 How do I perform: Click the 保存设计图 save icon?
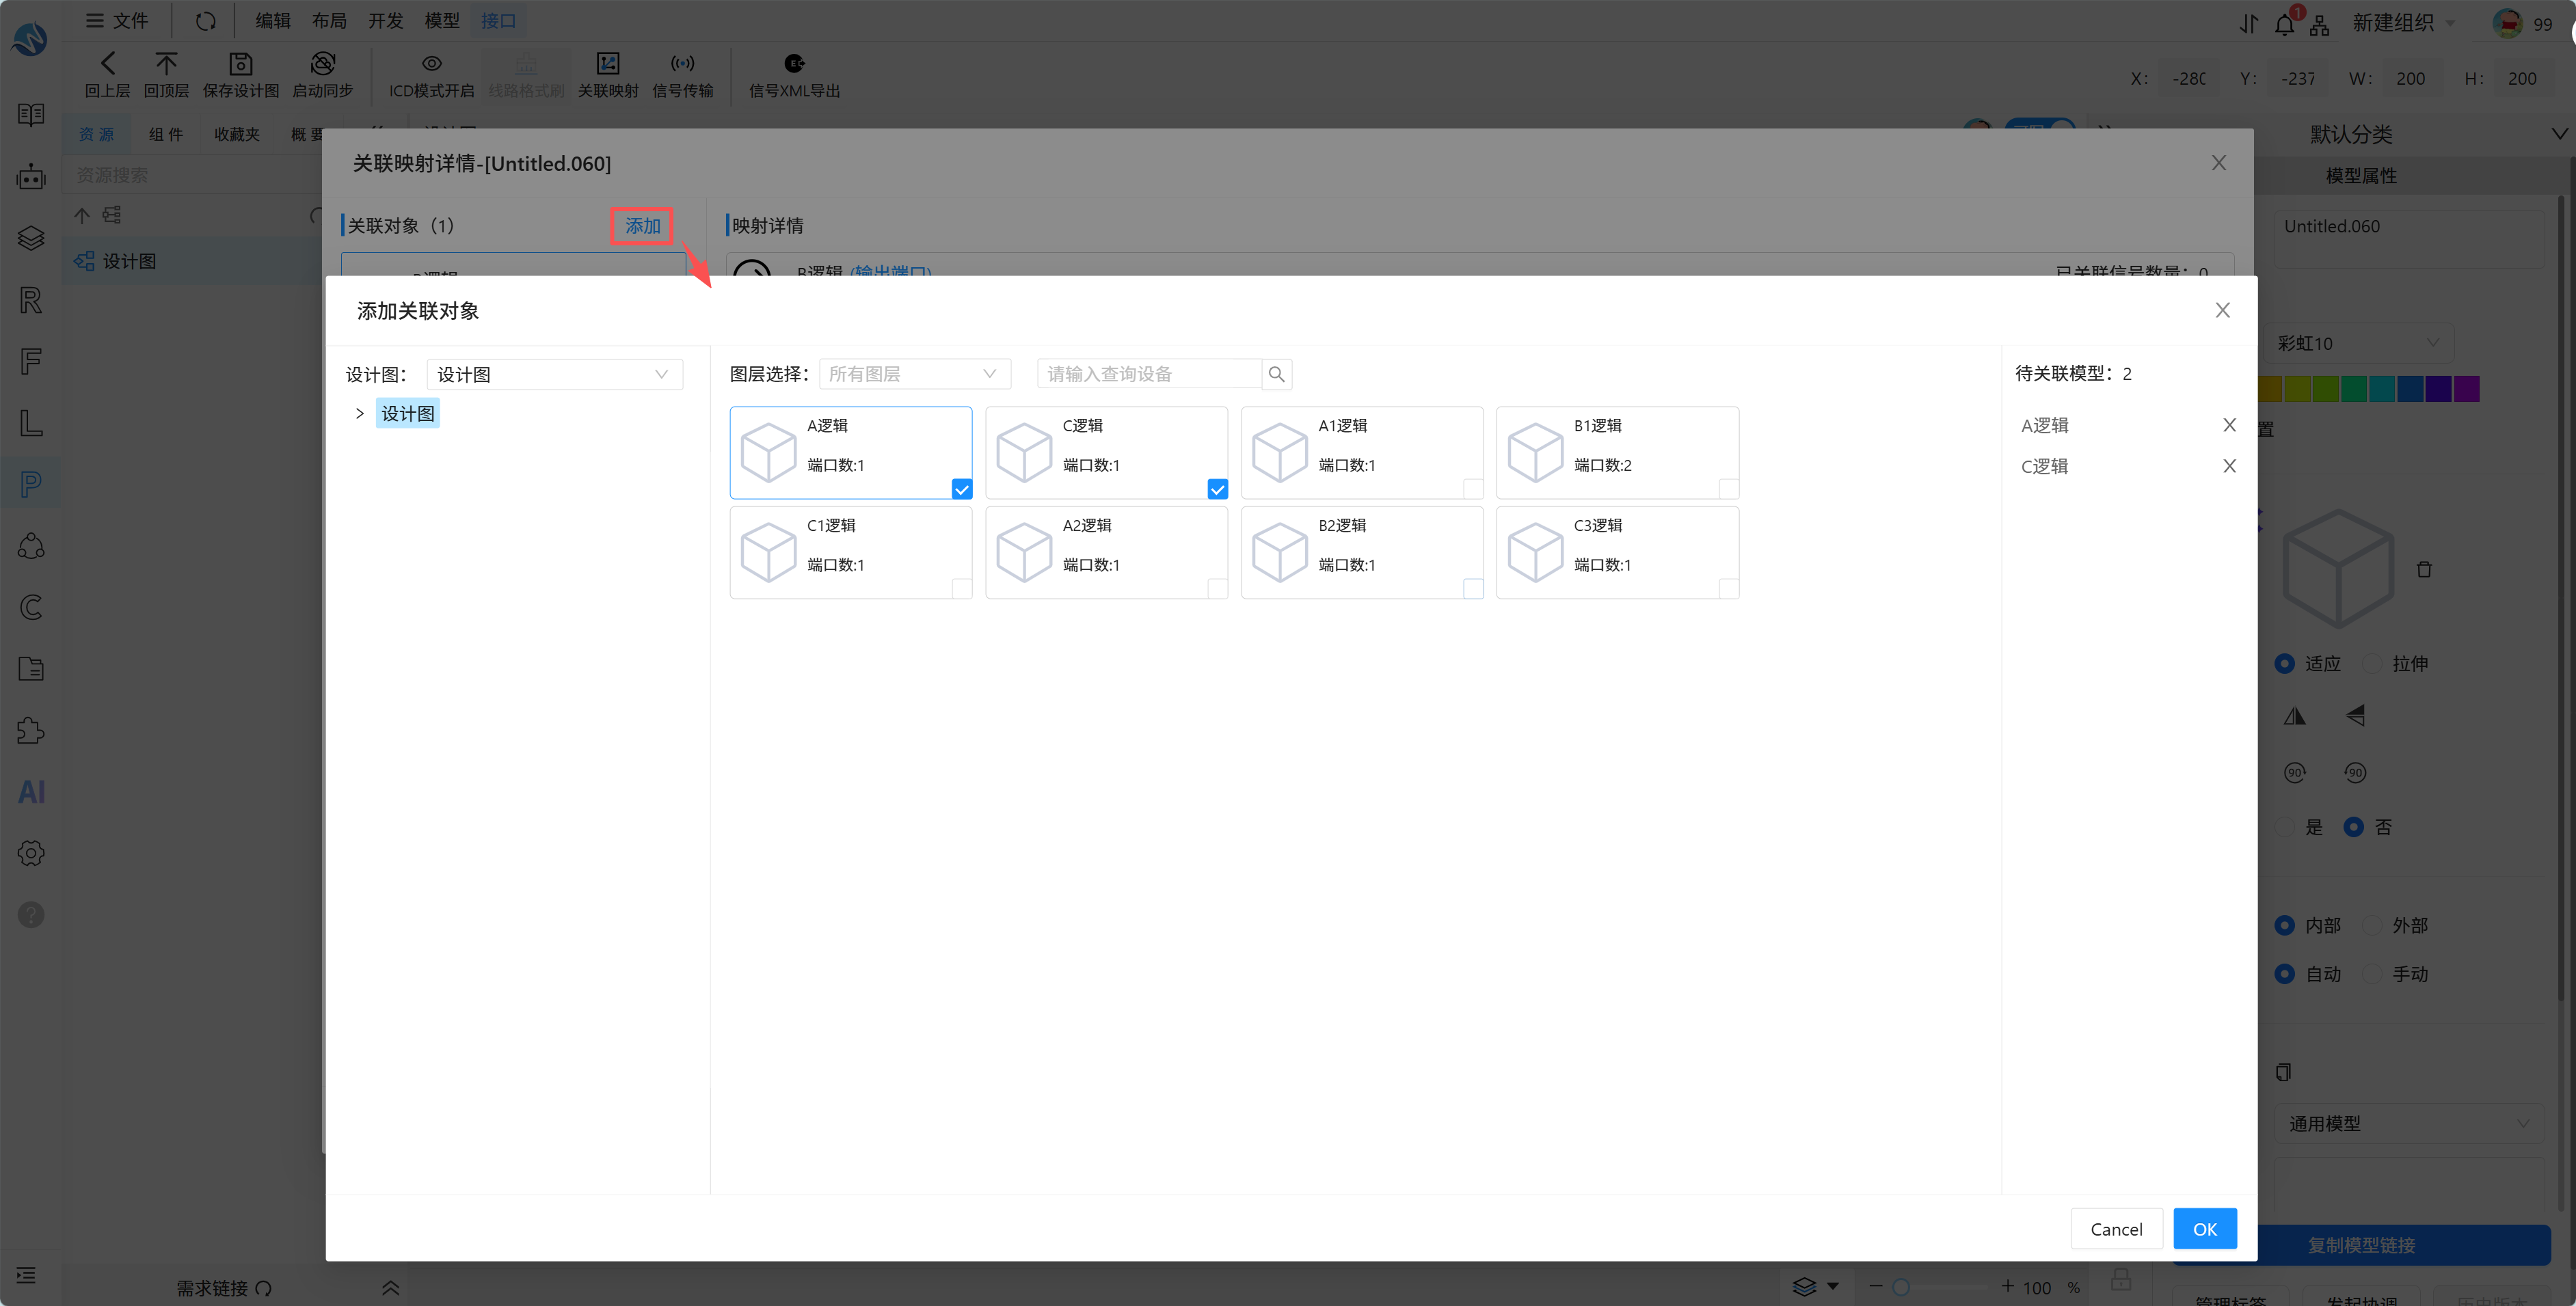pos(240,64)
